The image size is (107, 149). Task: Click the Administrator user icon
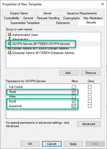point(10,39)
